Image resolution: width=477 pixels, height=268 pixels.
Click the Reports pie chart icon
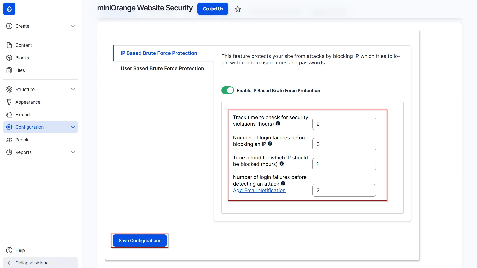[9, 152]
